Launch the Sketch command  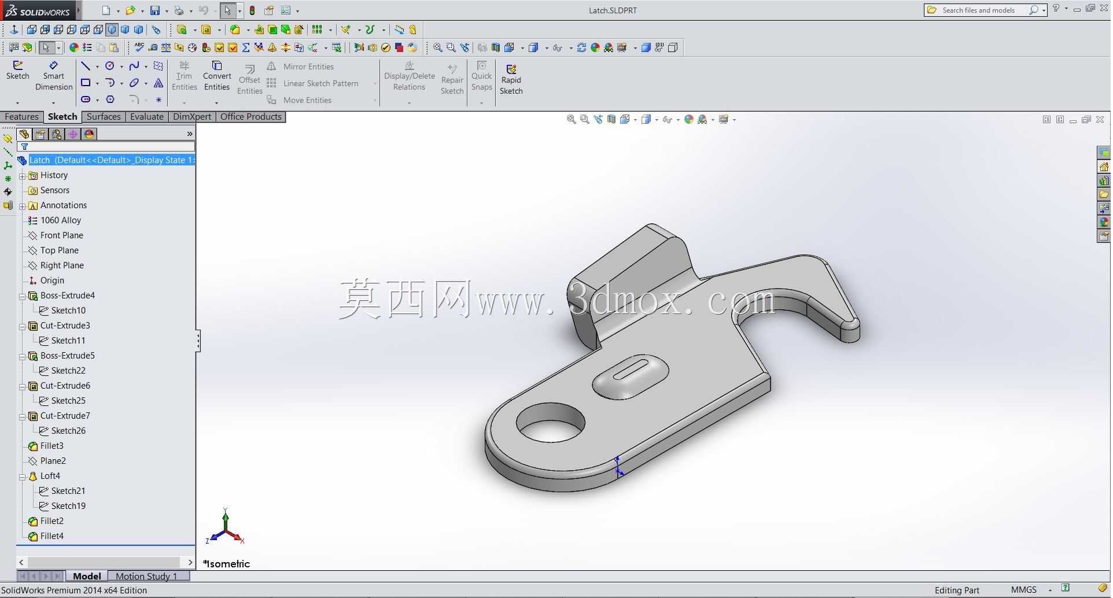click(x=17, y=71)
